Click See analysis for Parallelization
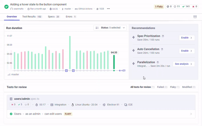 [184, 64]
